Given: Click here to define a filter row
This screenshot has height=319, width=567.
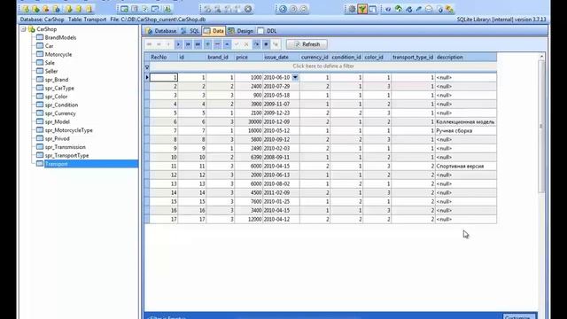Looking at the screenshot, I should [x=323, y=66].
